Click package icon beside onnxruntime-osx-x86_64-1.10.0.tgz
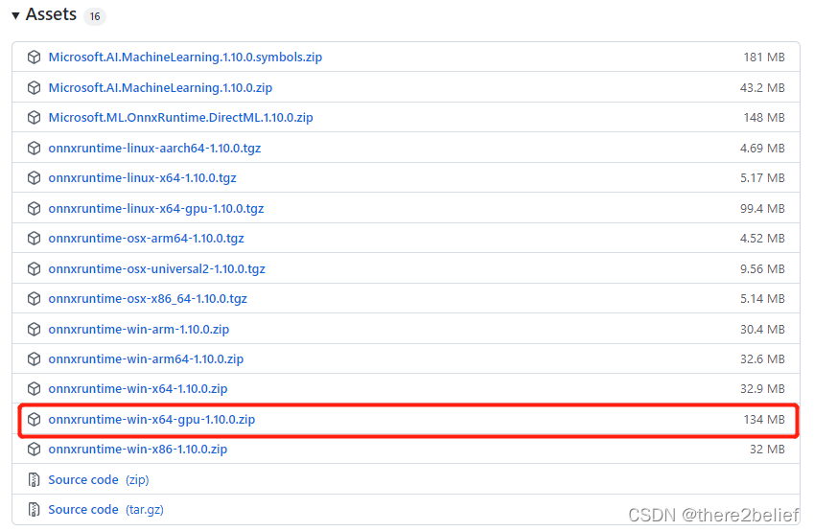The width and height of the screenshot is (814, 531). click(x=34, y=299)
